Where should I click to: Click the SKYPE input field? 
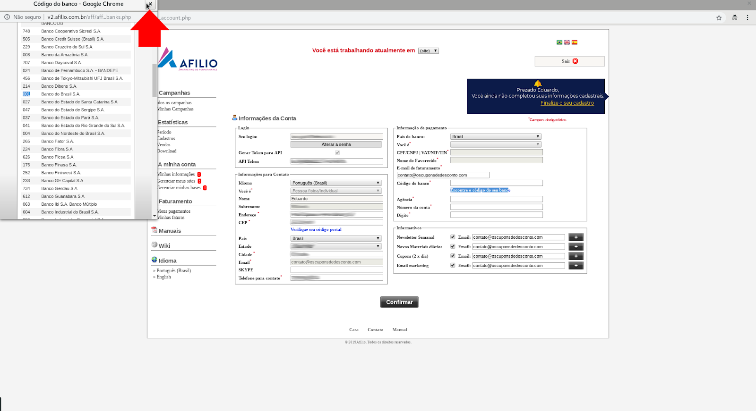337,270
